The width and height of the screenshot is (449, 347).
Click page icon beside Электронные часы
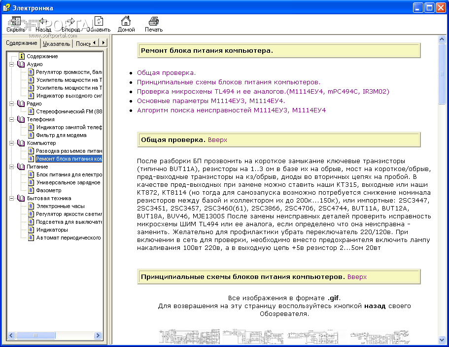(x=31, y=206)
